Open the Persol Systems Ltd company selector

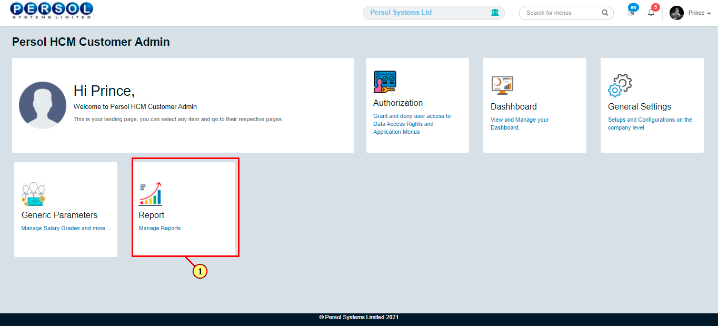(x=434, y=13)
